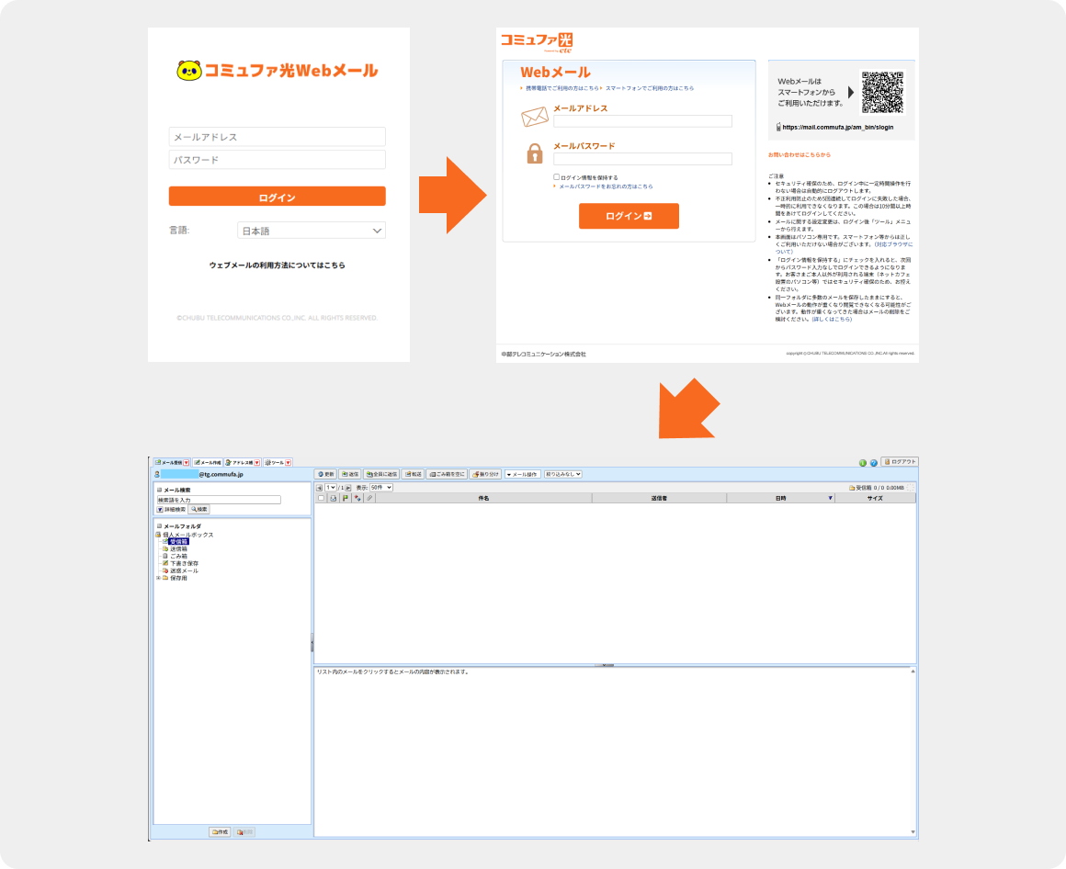This screenshot has width=1066, height=869.
Task: Click the orange ログイン button with arrow icon
Action: tap(629, 216)
